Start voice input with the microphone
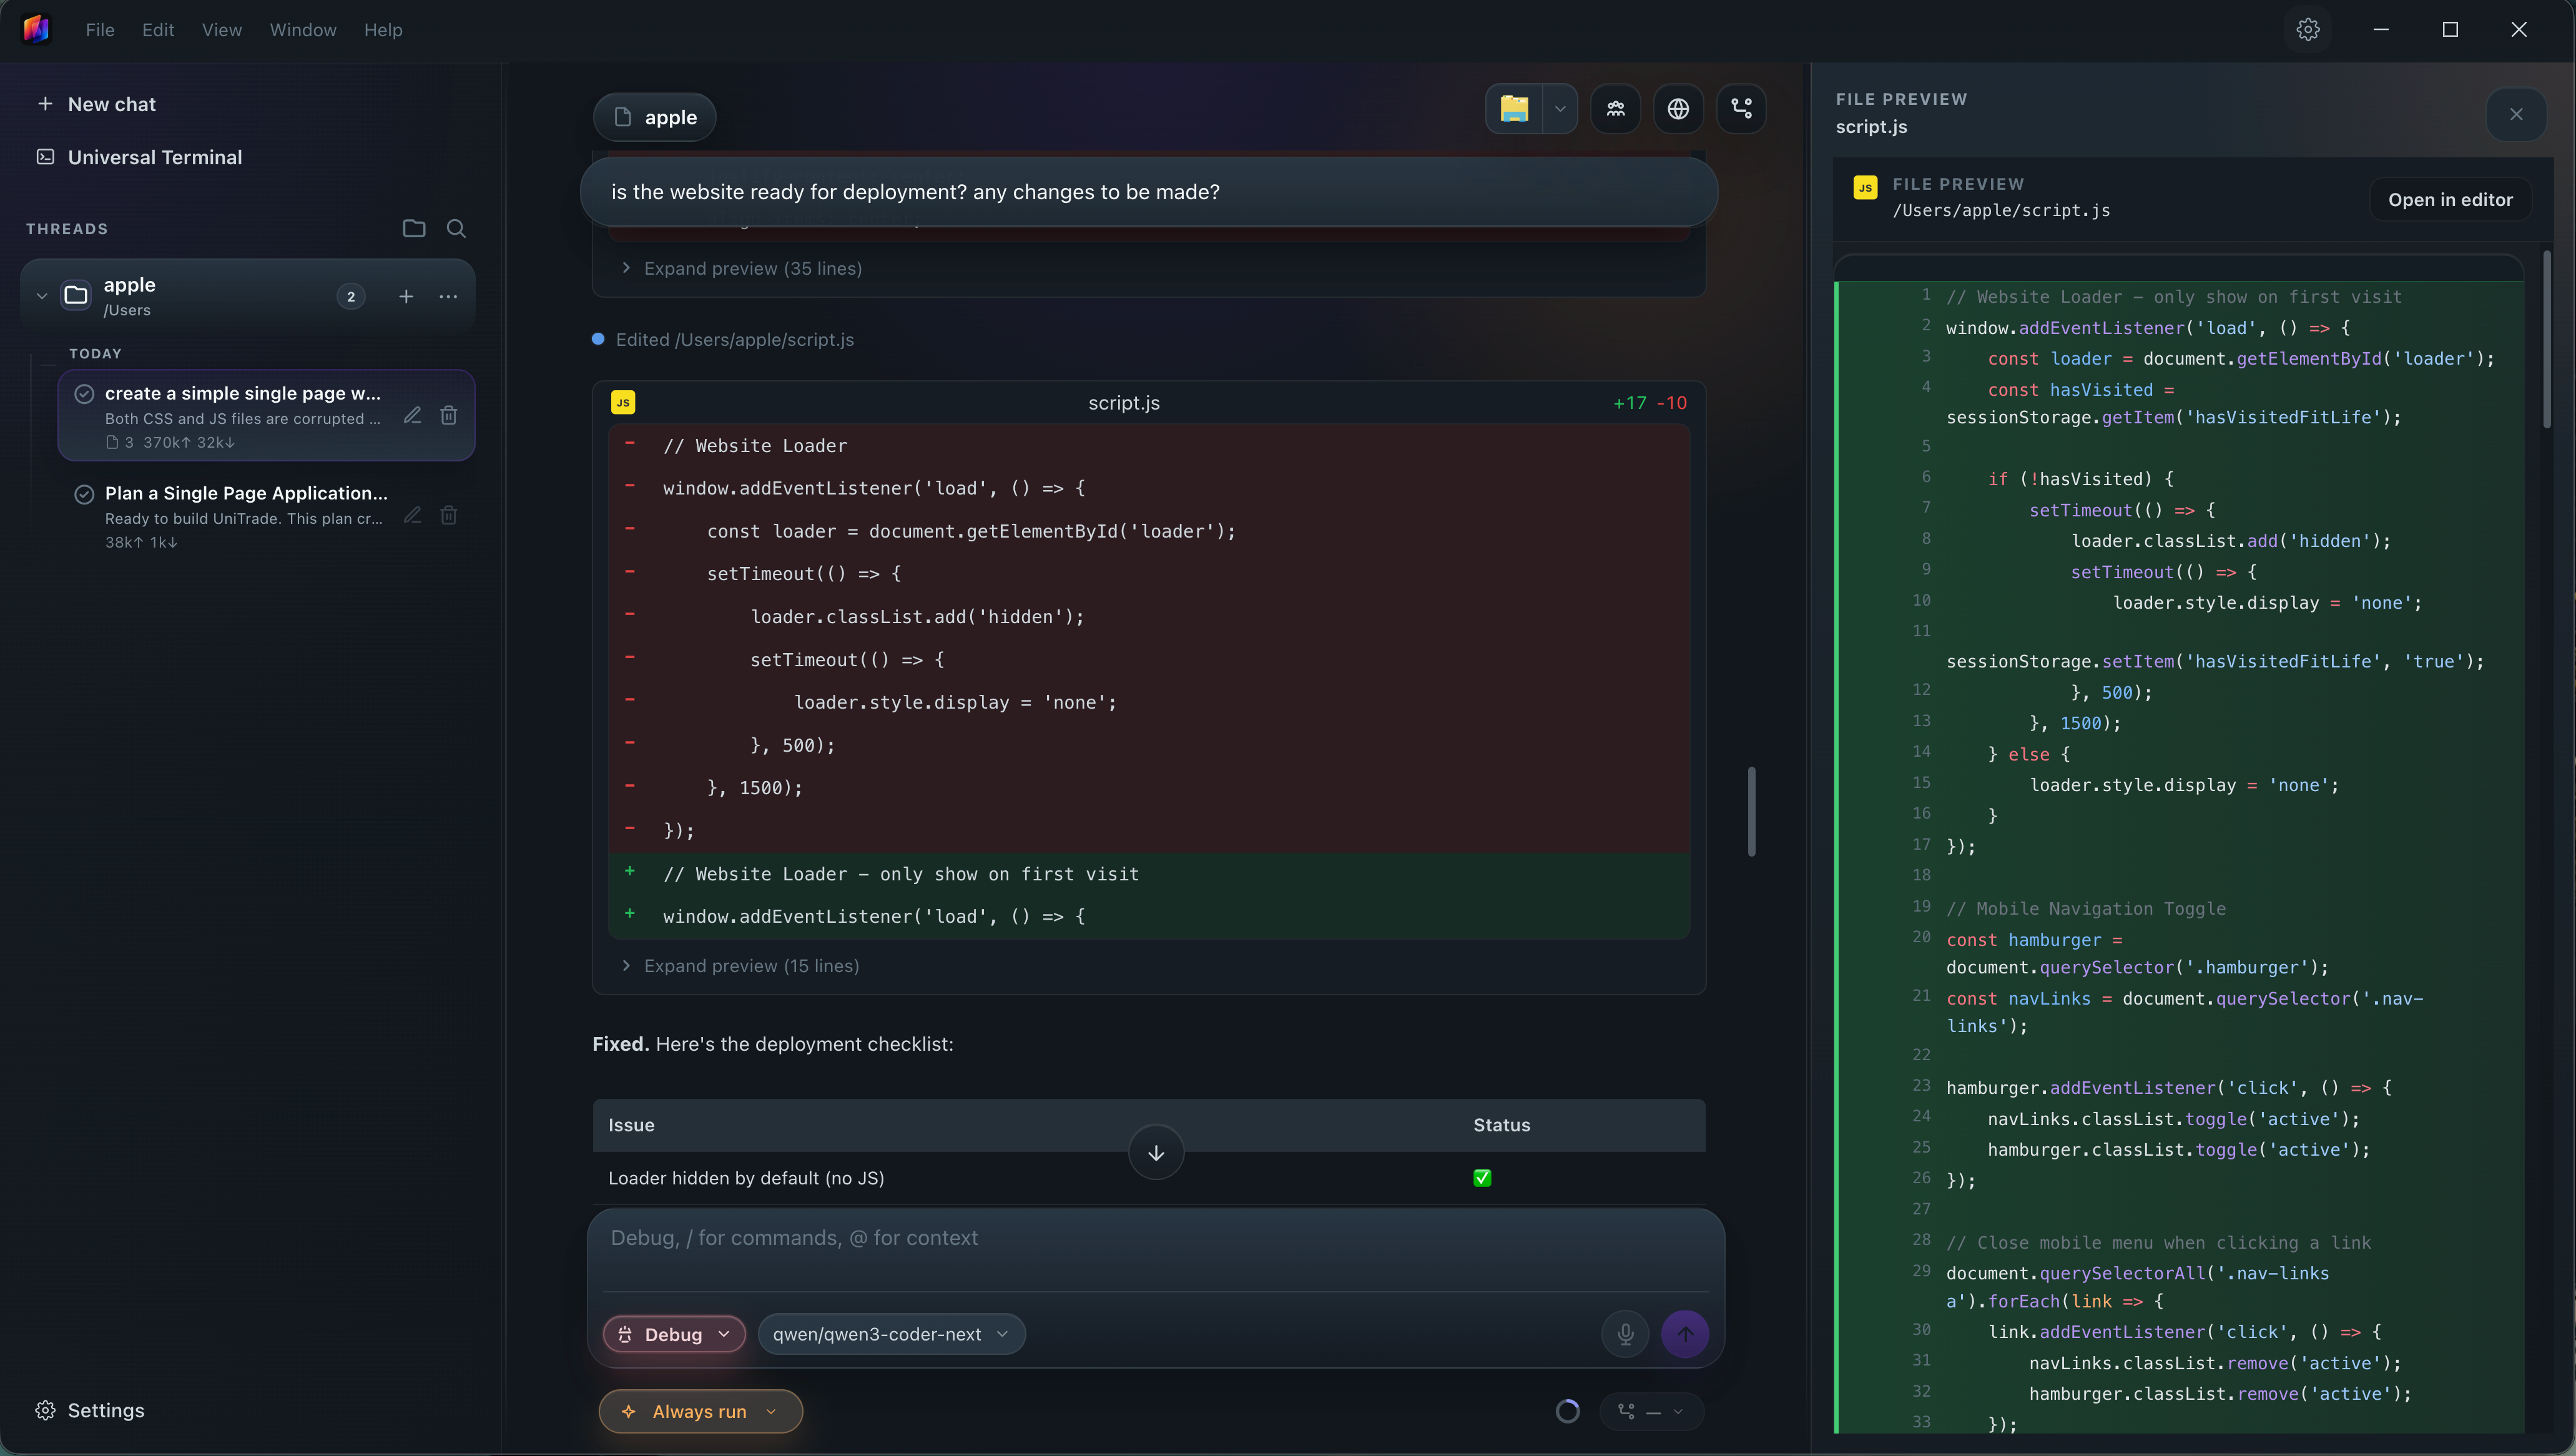 (1625, 1334)
